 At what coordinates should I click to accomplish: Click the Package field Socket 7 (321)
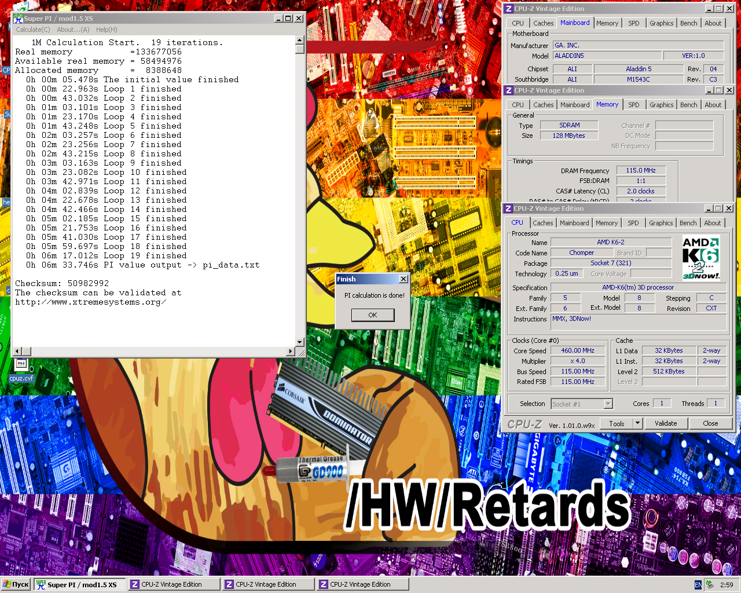611,263
